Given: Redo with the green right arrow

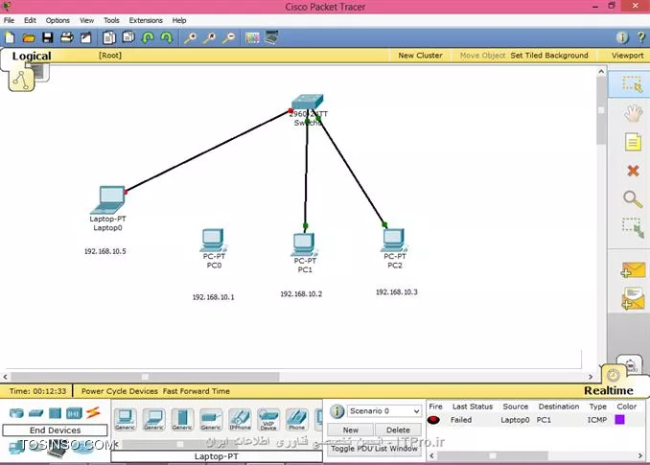Looking at the screenshot, I should point(167,38).
